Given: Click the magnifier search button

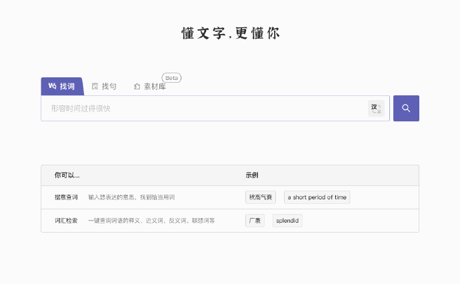Looking at the screenshot, I should coord(406,108).
